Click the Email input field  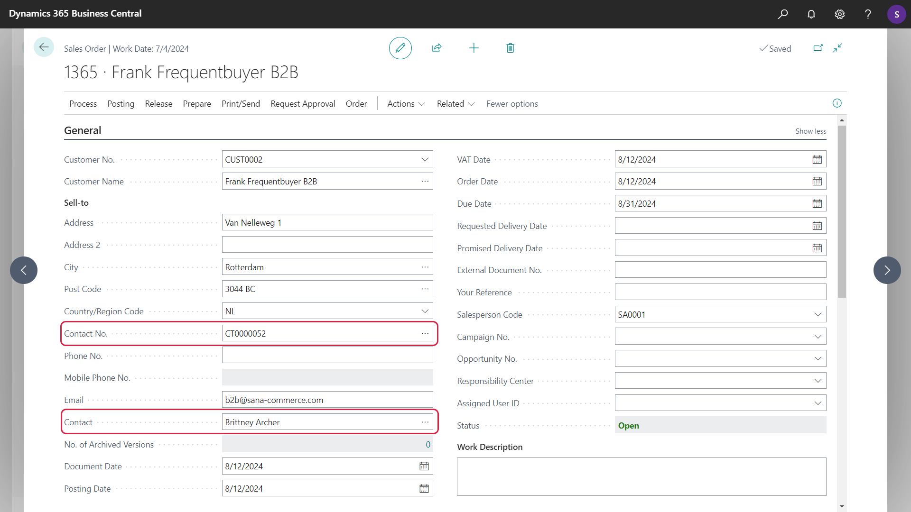click(x=327, y=400)
